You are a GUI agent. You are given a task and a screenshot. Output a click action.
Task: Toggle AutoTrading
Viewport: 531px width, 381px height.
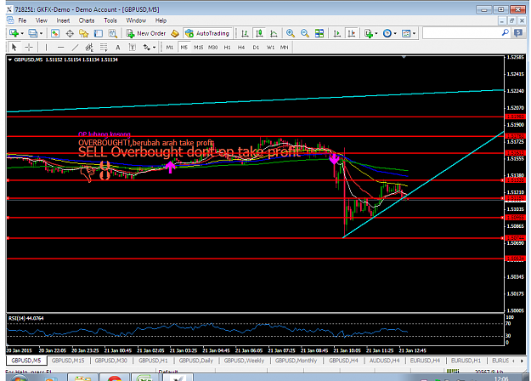(x=207, y=33)
